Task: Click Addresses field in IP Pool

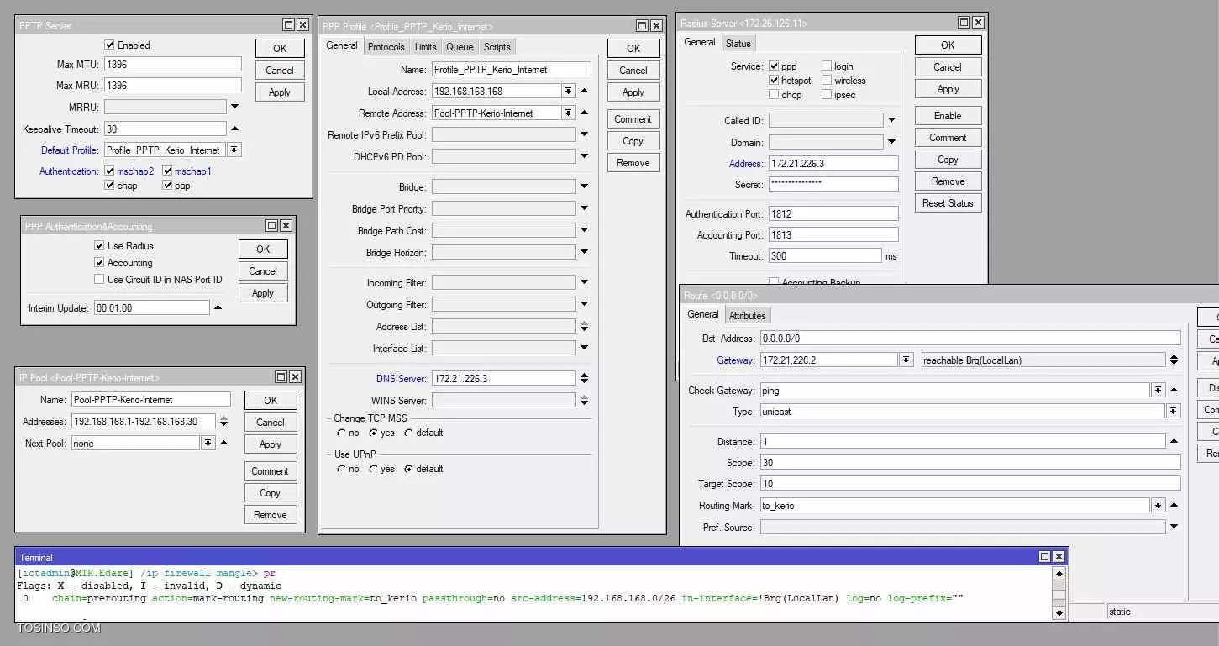Action: tap(144, 422)
